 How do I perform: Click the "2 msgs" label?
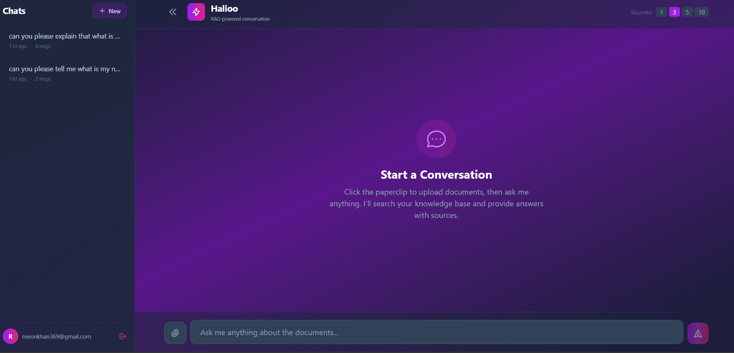[43, 79]
